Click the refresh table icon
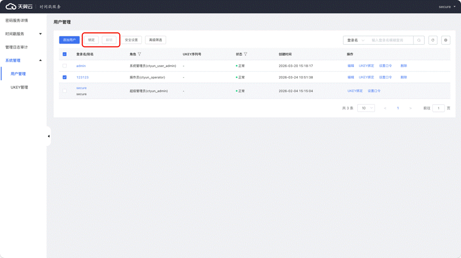This screenshot has height=258, width=461. point(433,40)
